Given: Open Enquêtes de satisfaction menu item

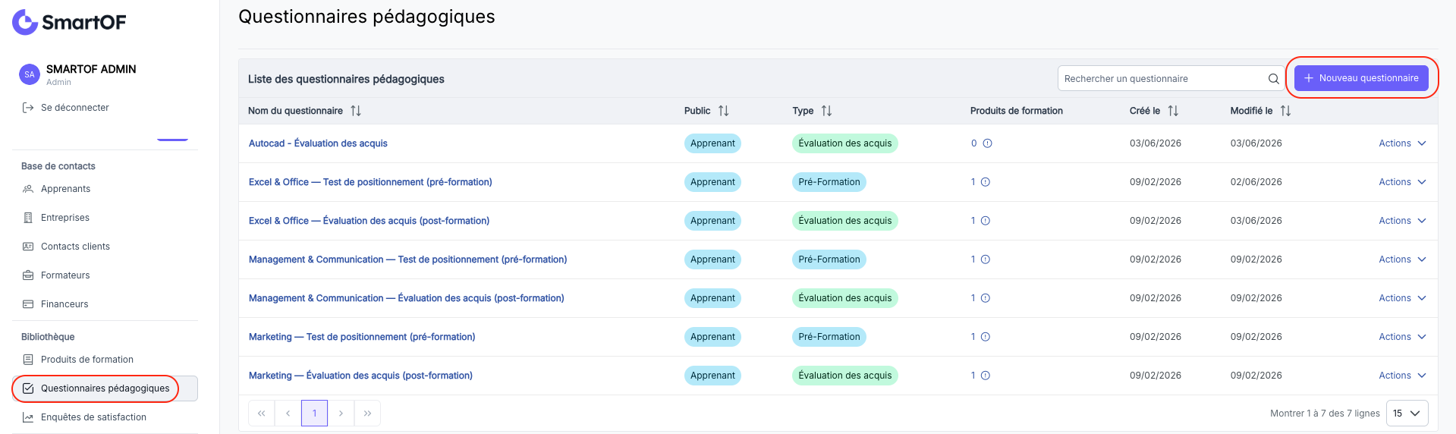Looking at the screenshot, I should pos(93,417).
